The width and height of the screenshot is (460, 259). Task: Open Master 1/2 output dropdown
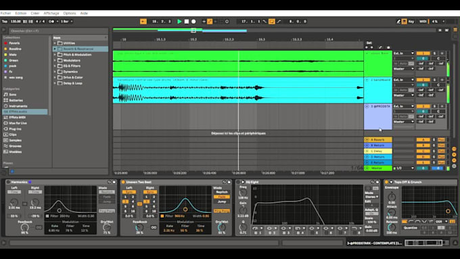tap(404, 168)
